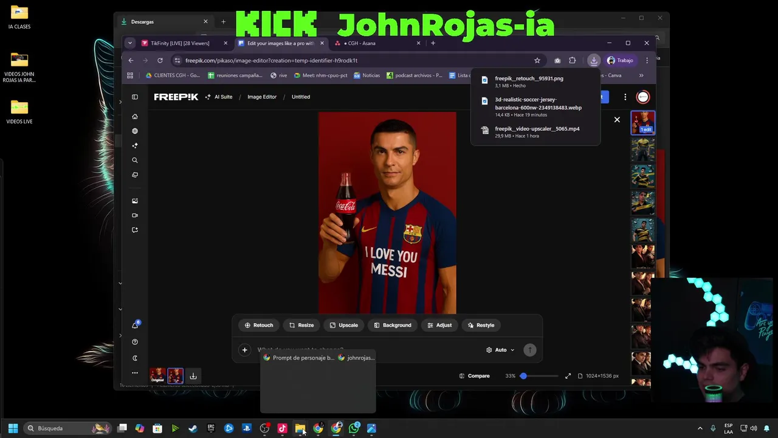Close the history panel with X
Viewport: 778px width, 438px height.
tap(617, 120)
